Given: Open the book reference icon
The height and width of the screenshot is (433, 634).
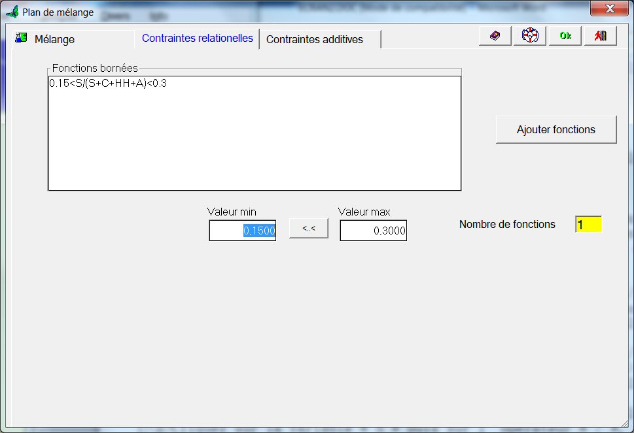Looking at the screenshot, I should point(495,36).
